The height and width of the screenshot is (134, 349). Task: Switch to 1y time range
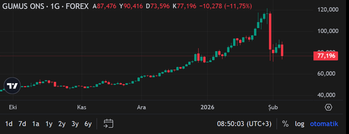[x=49, y=124]
